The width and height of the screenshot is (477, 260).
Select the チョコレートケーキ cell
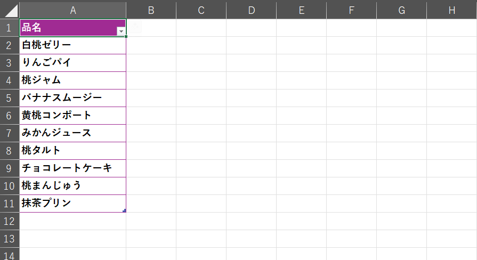click(72, 168)
